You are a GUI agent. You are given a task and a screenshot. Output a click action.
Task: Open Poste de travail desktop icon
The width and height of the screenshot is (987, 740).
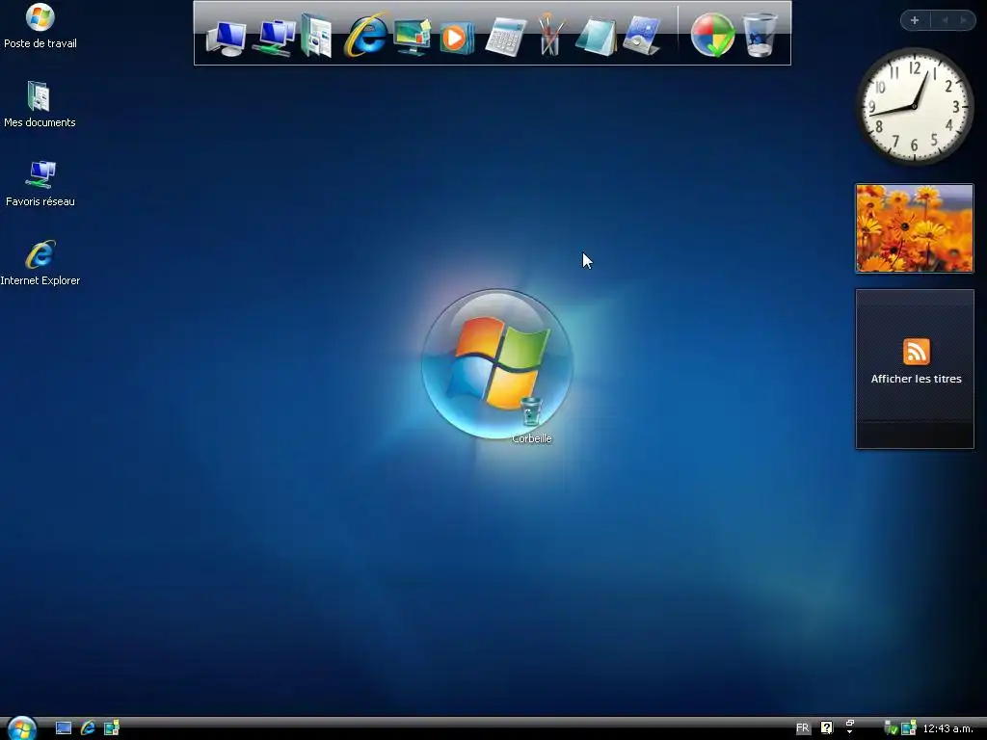click(40, 26)
